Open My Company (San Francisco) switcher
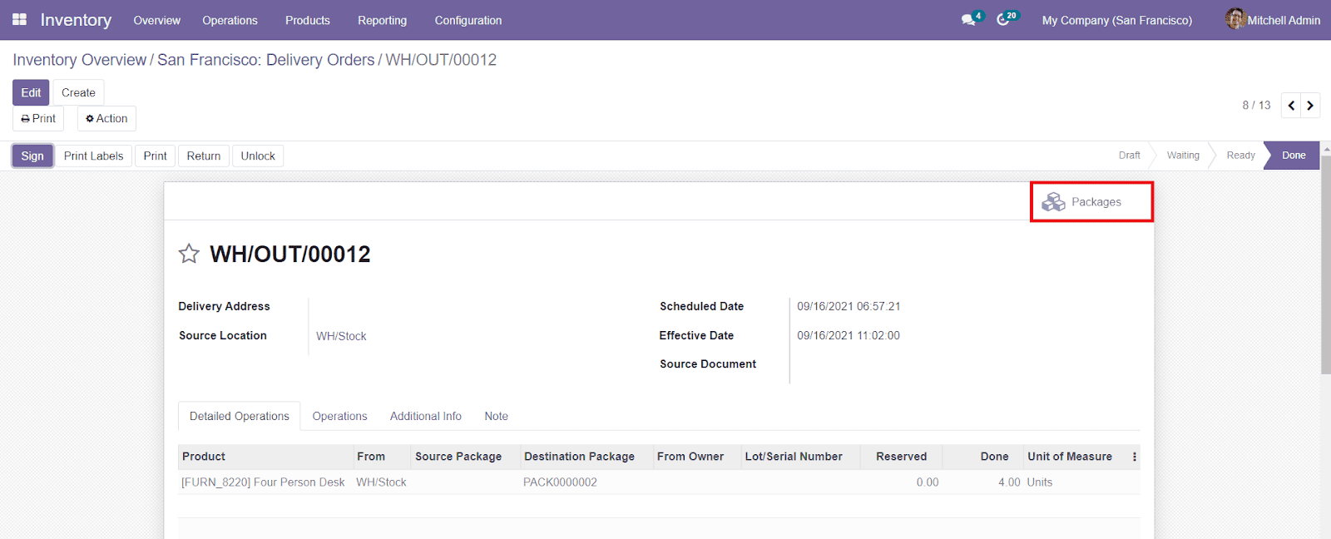This screenshot has width=1331, height=539. [x=1116, y=20]
